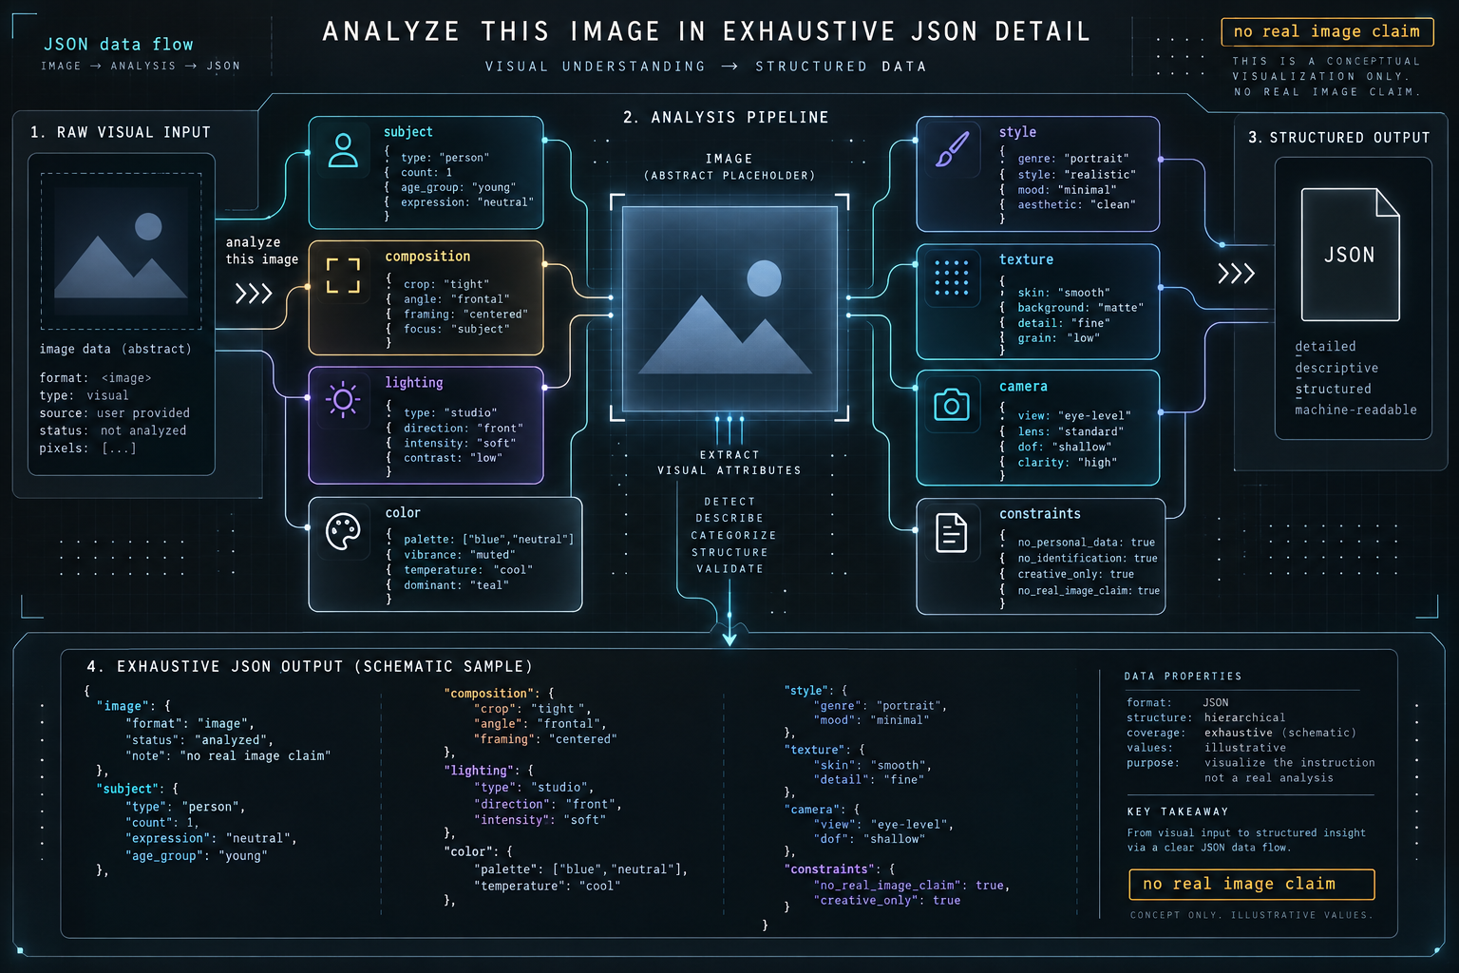Click the 'KEY TAKEAWAY' heading
Viewport: 1459px width, 973px height.
pos(1178,811)
